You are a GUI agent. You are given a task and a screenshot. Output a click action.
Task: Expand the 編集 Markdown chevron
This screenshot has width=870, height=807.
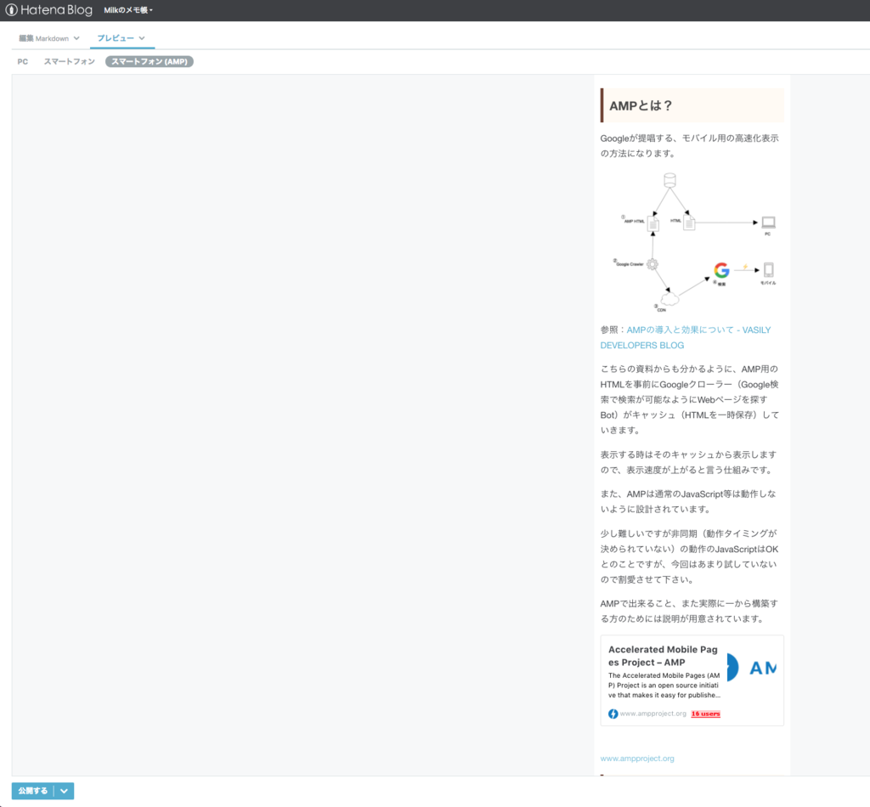76,38
